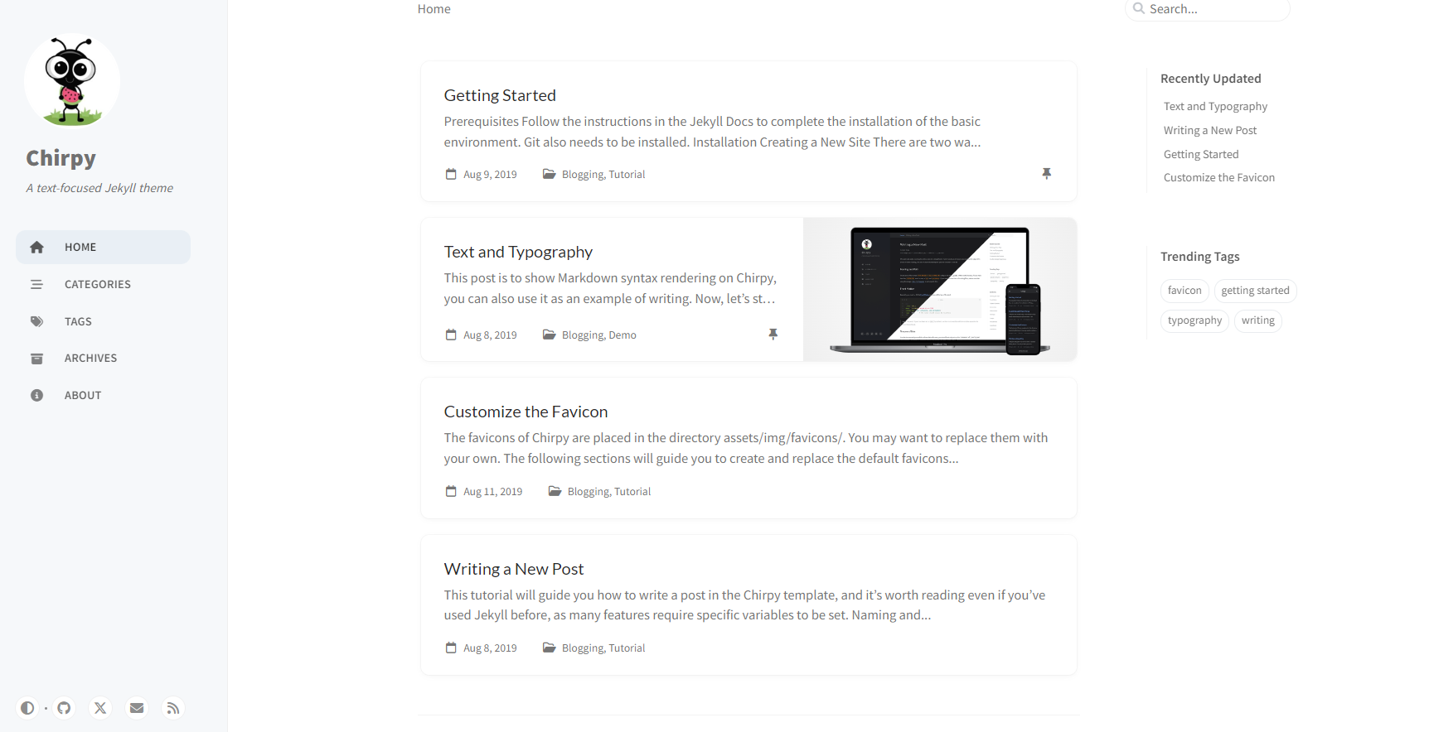Open 'Customize the Favicon' in Recently Updated
Screen dimensions: 1434x732
[1218, 177]
